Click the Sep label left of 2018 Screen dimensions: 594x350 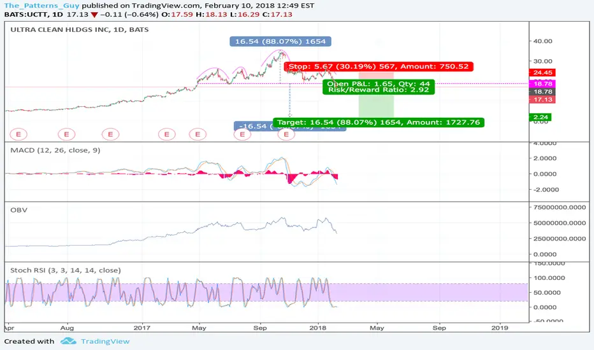tap(260, 328)
